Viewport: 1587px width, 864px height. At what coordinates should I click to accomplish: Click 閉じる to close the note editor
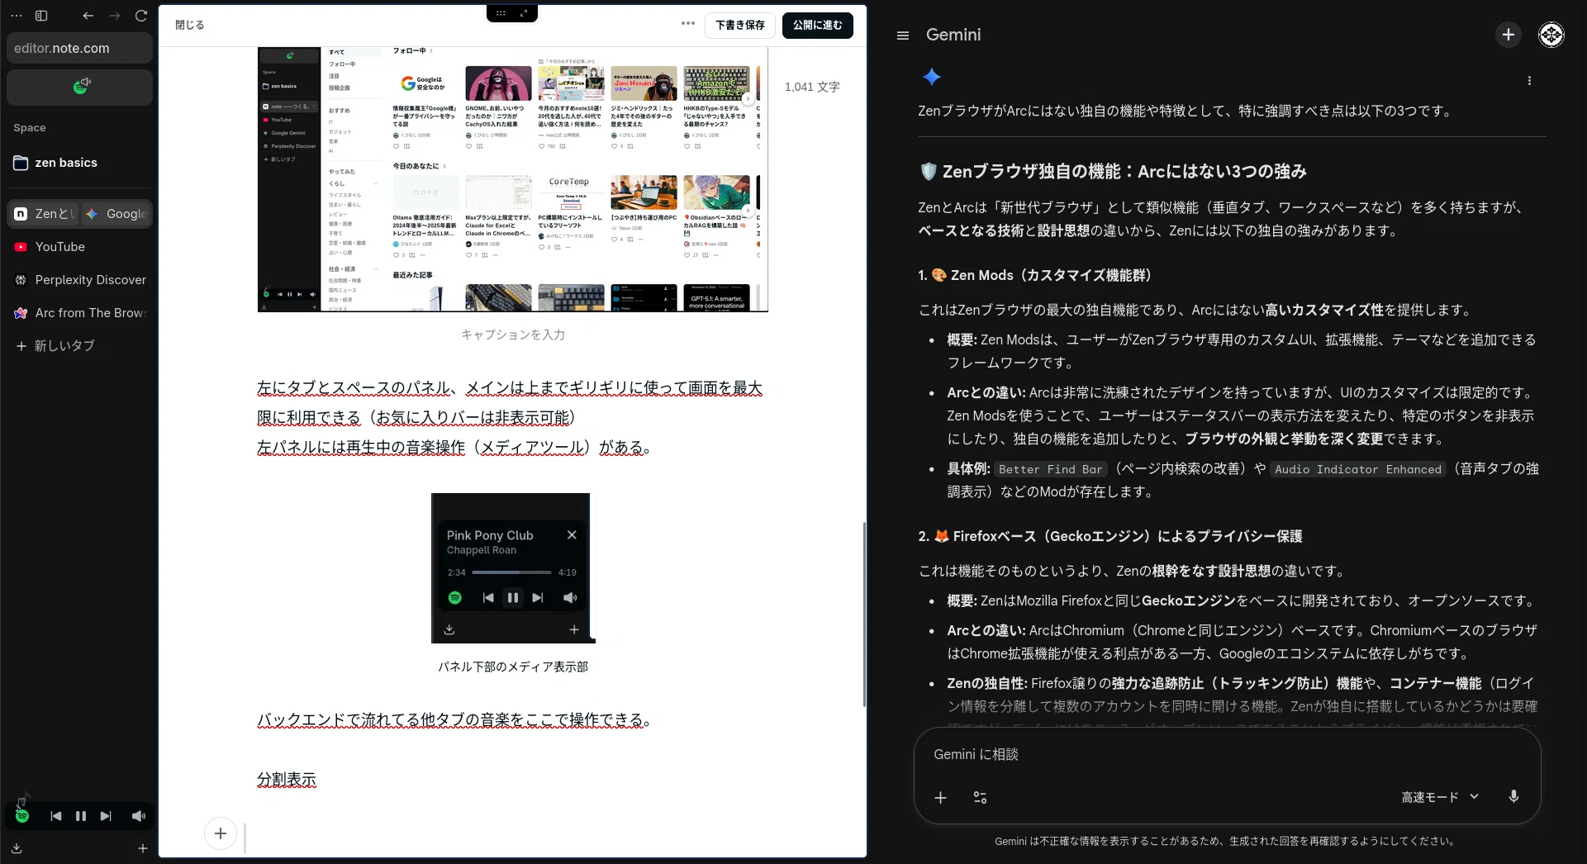[189, 25]
